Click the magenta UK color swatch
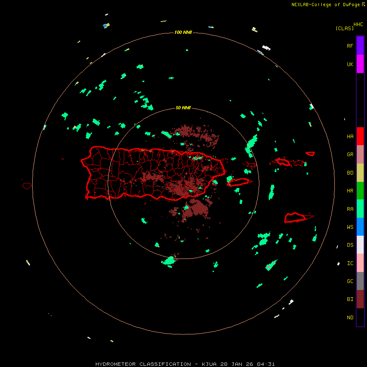 point(360,64)
